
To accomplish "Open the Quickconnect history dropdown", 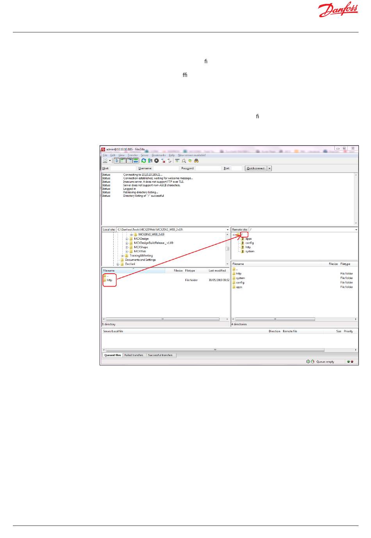I will [x=269, y=168].
